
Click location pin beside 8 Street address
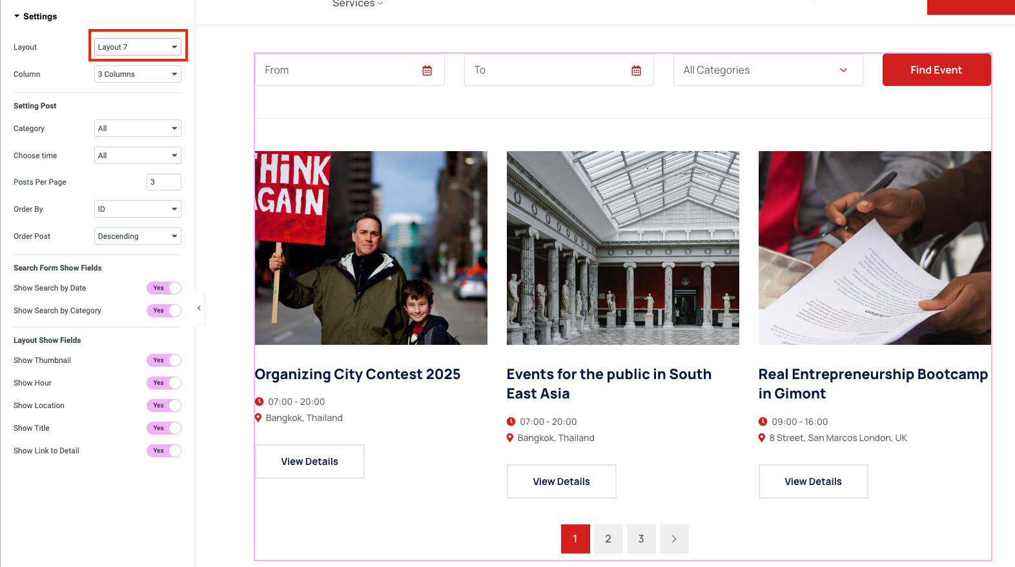(762, 438)
